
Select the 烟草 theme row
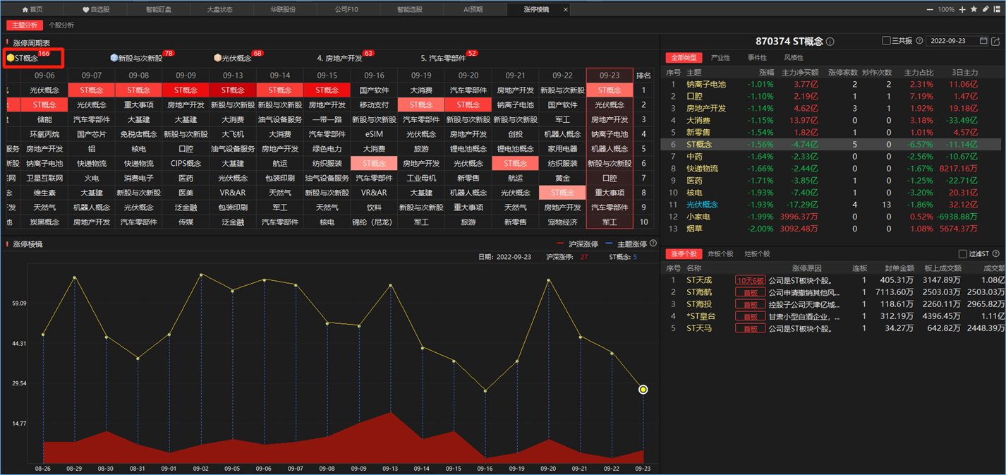tap(833, 228)
